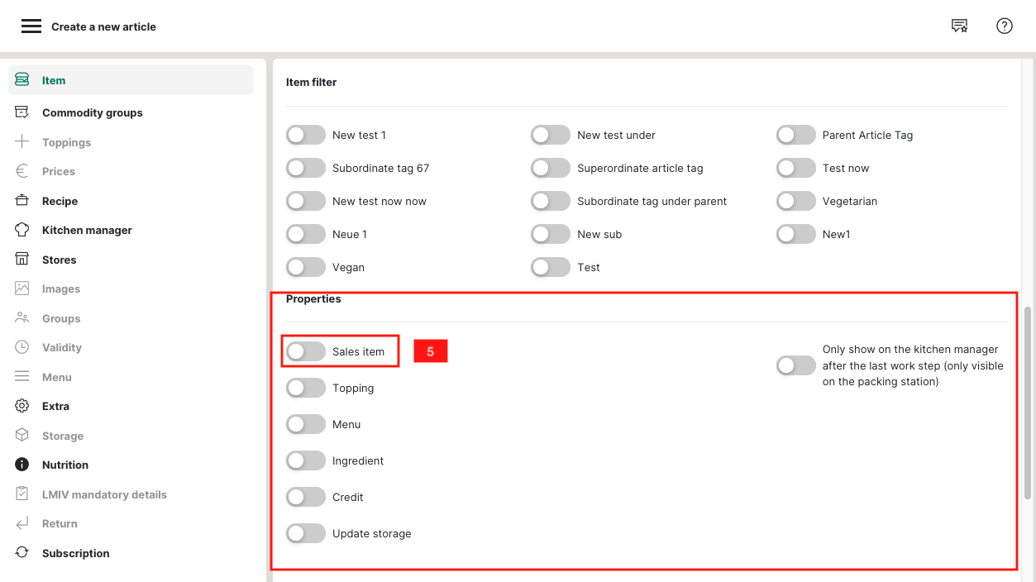Open LMIV mandatory details section
Image resolution: width=1036 pixels, height=582 pixels.
tap(104, 494)
